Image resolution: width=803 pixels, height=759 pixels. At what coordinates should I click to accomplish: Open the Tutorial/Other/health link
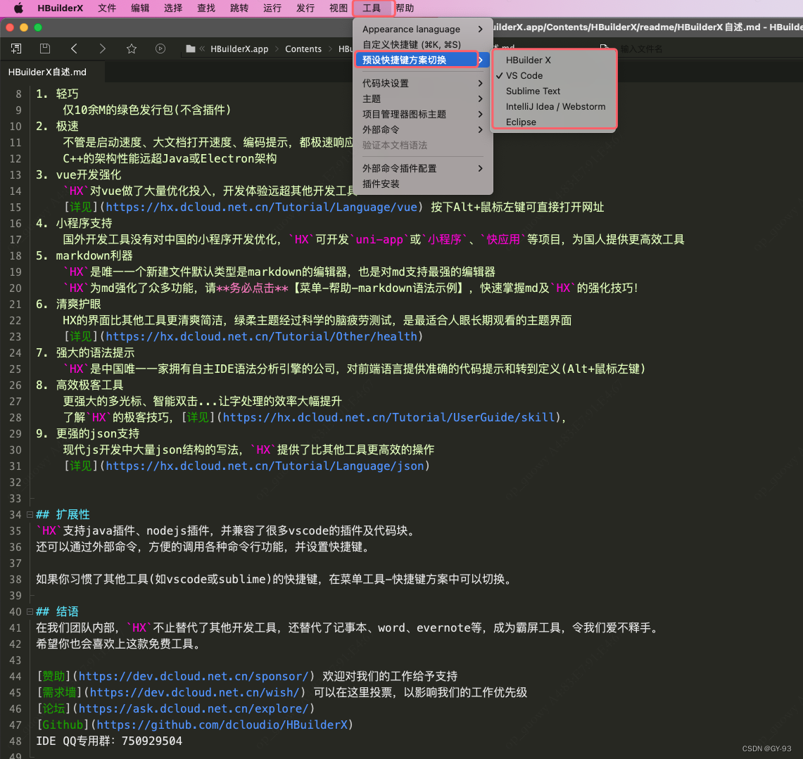tap(261, 337)
